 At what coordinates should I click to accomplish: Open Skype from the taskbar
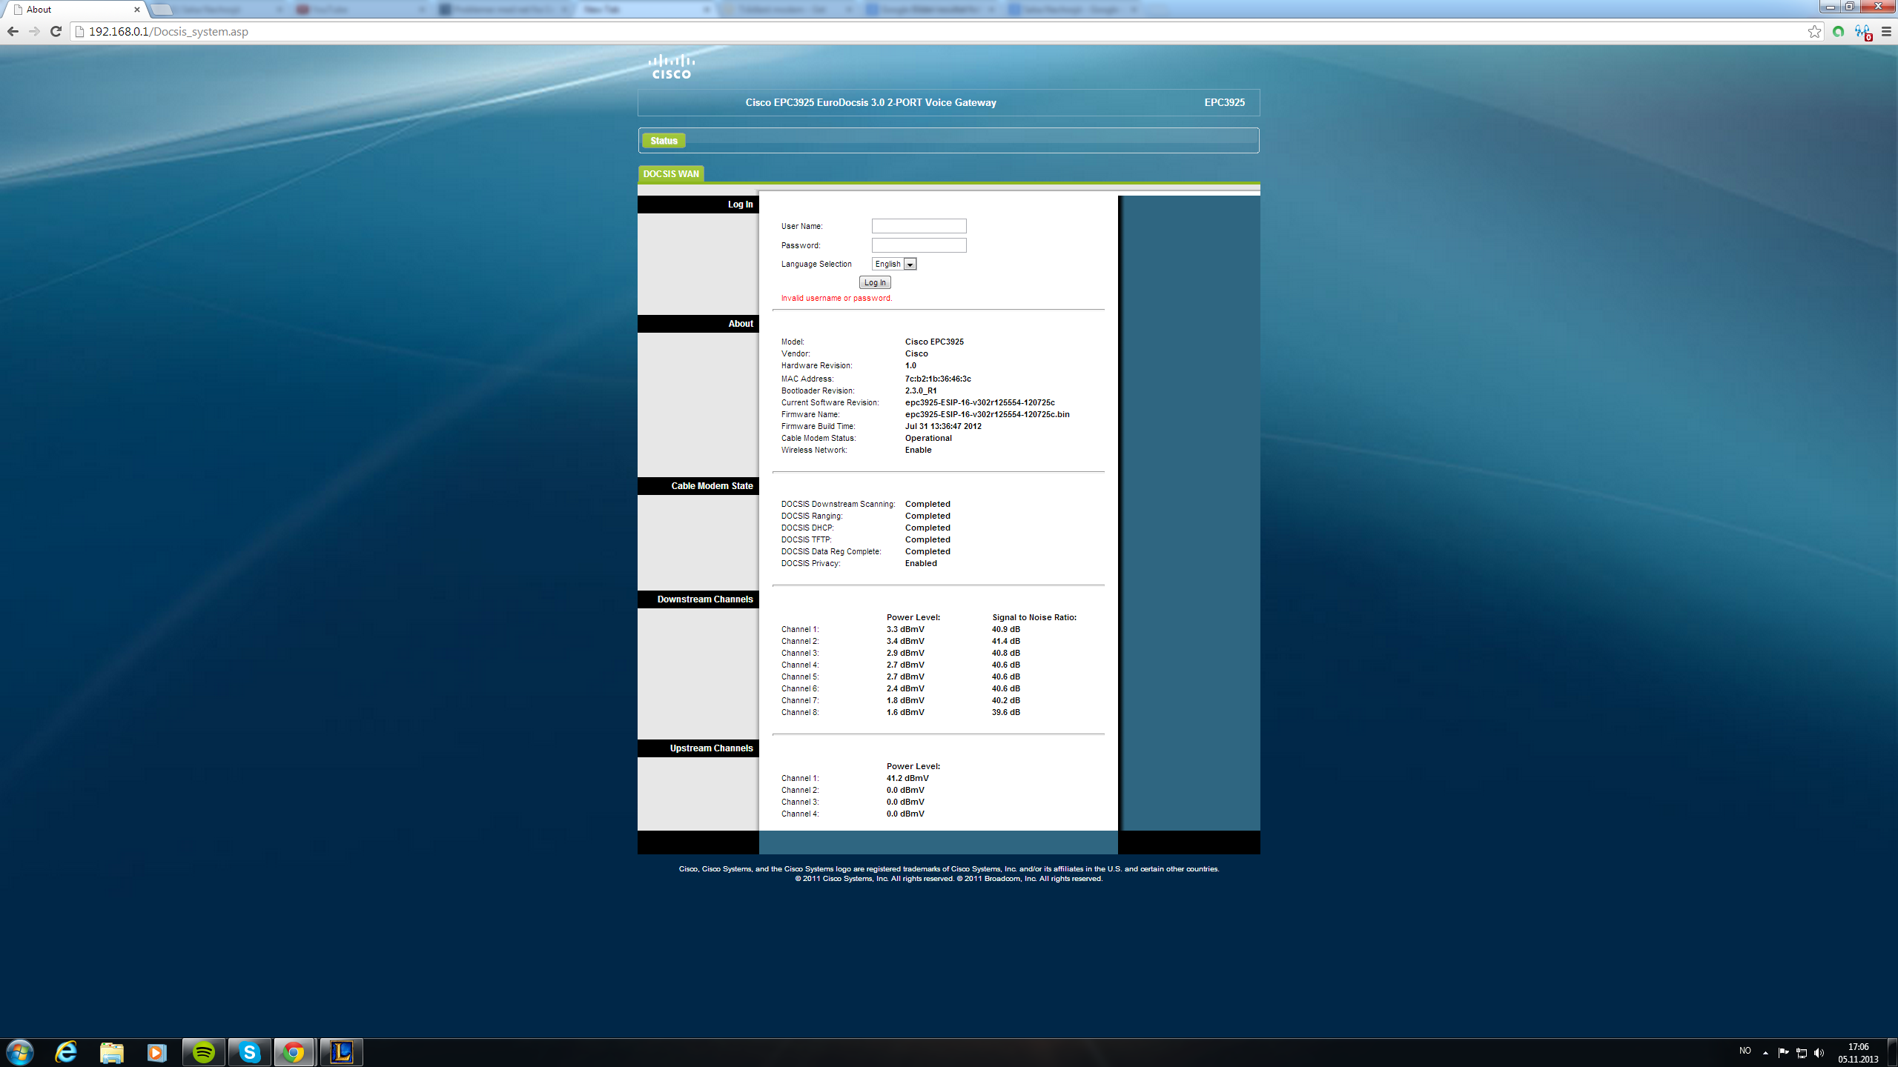click(250, 1052)
